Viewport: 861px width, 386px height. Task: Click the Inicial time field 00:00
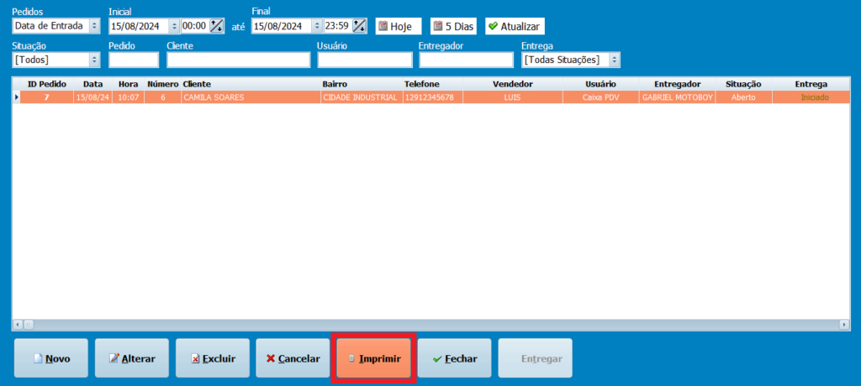[x=195, y=26]
